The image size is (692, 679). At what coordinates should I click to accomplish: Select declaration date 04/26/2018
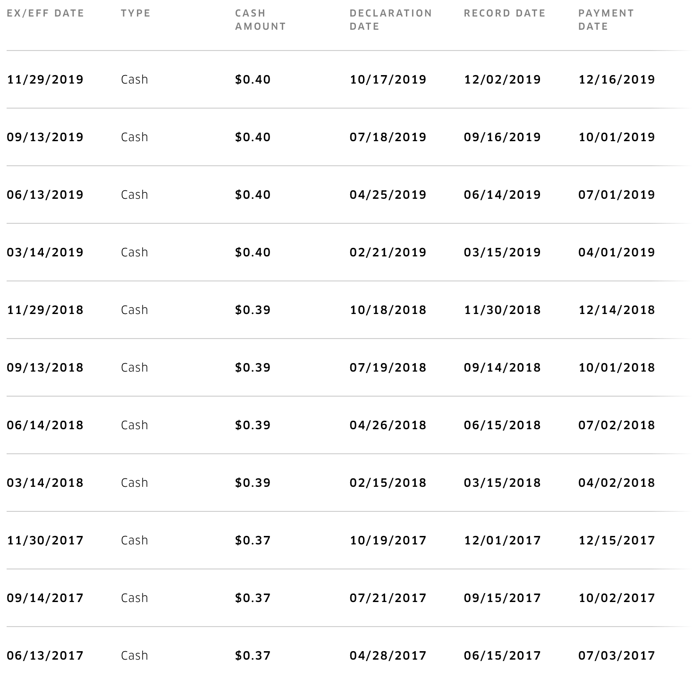(x=388, y=425)
